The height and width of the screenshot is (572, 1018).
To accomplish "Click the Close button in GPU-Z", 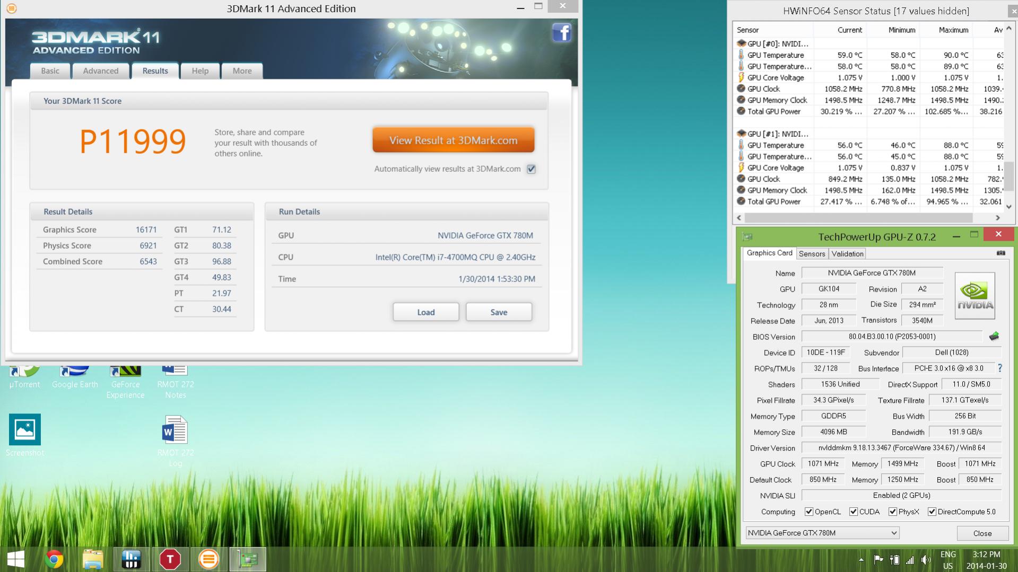I will [x=982, y=533].
